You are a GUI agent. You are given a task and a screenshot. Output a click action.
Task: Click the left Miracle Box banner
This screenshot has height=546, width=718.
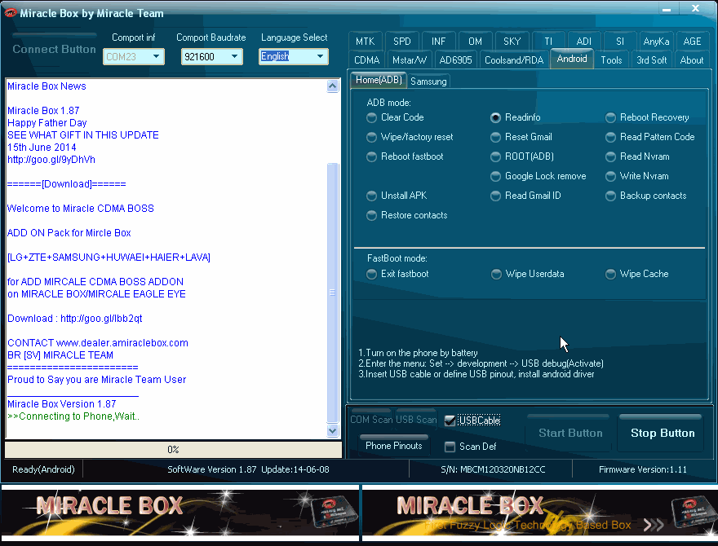click(179, 512)
